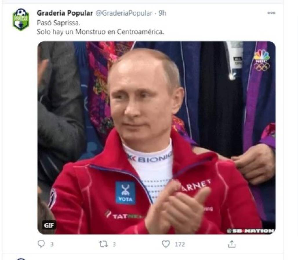Click the text 'Solo hay un Monstruo en Centroamérica.'
Screen dimensions: 298x260
[x=100, y=31]
